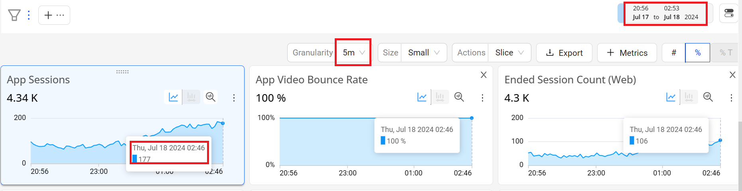The image size is (742, 191).
Task: Click the filter funnel icon
Action: tap(14, 15)
